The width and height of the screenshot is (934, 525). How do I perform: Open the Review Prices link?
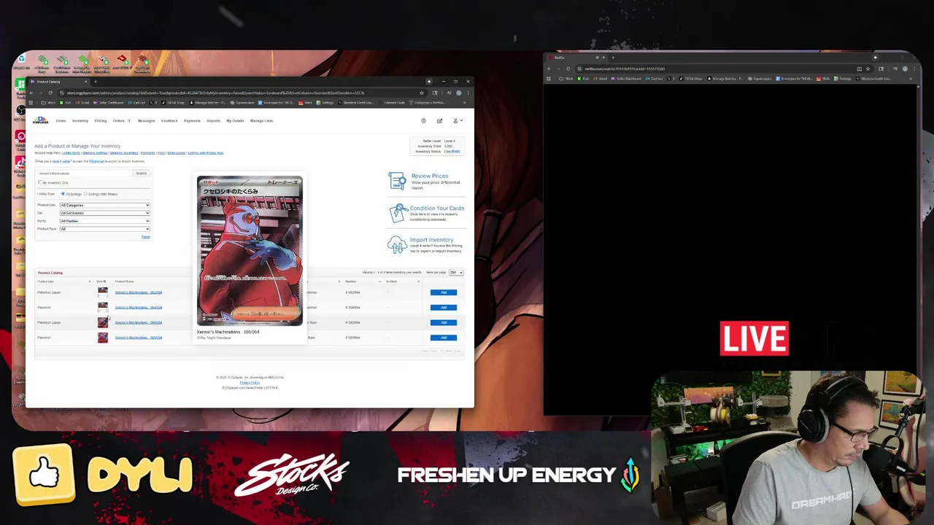[430, 176]
